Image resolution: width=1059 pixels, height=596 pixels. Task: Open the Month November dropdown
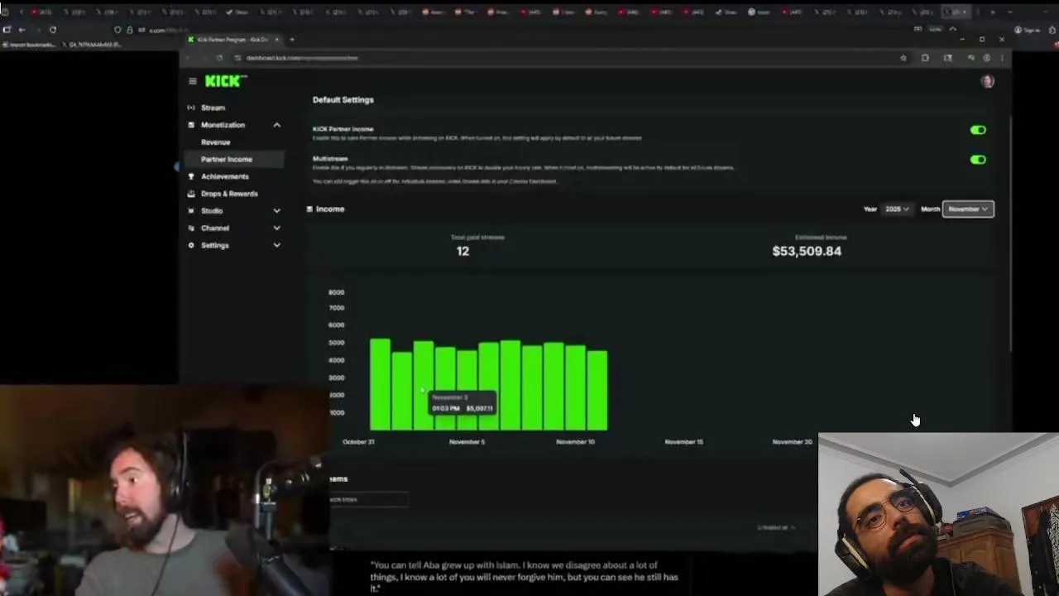click(x=968, y=209)
